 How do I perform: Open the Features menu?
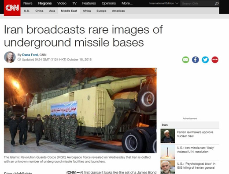click(x=89, y=4)
